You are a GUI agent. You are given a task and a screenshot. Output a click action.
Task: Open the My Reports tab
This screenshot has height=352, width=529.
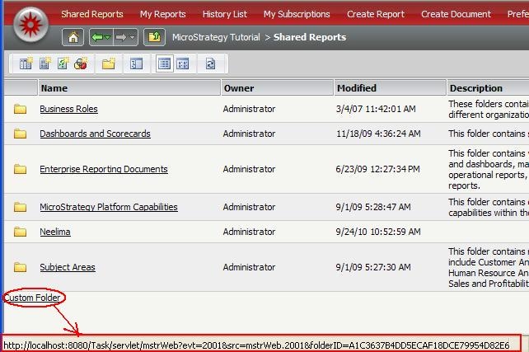point(162,14)
